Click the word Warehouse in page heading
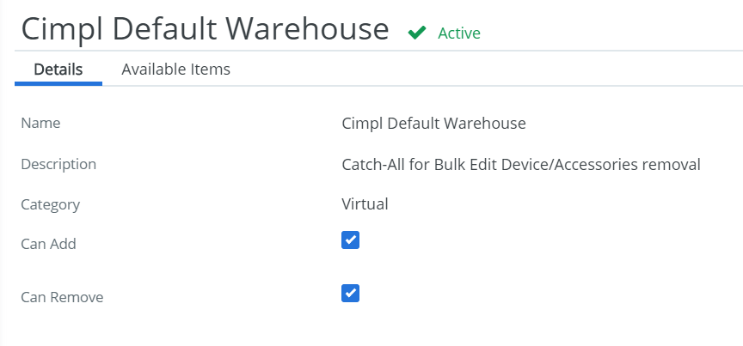The width and height of the screenshot is (743, 346). tap(307, 28)
